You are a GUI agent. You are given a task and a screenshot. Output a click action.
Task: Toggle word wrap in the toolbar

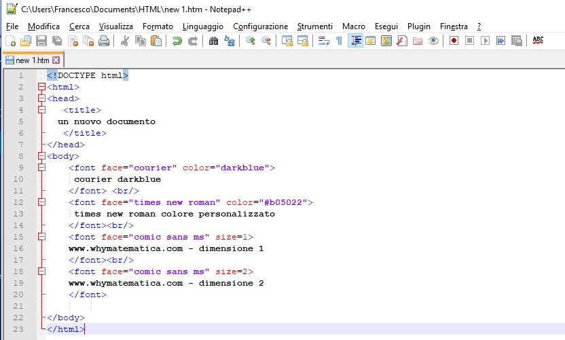click(323, 41)
